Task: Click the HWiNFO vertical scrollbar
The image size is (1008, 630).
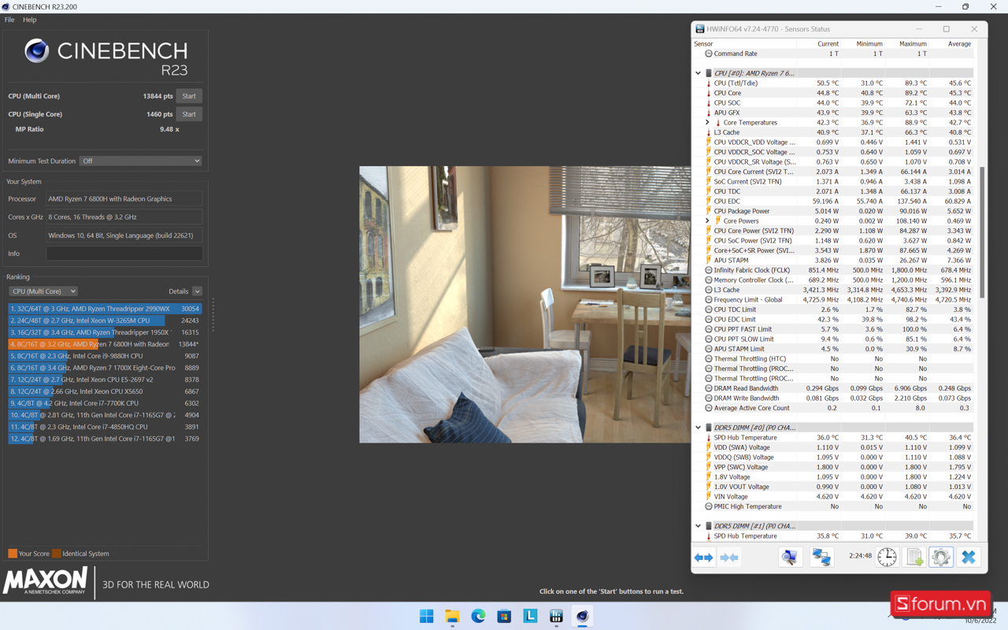Action: point(980,233)
